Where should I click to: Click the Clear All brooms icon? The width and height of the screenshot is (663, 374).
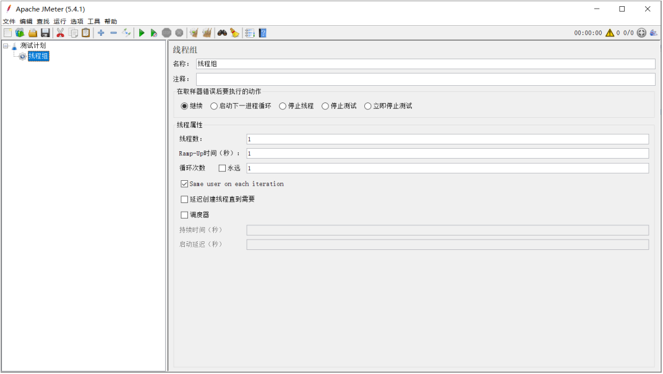[x=207, y=33]
